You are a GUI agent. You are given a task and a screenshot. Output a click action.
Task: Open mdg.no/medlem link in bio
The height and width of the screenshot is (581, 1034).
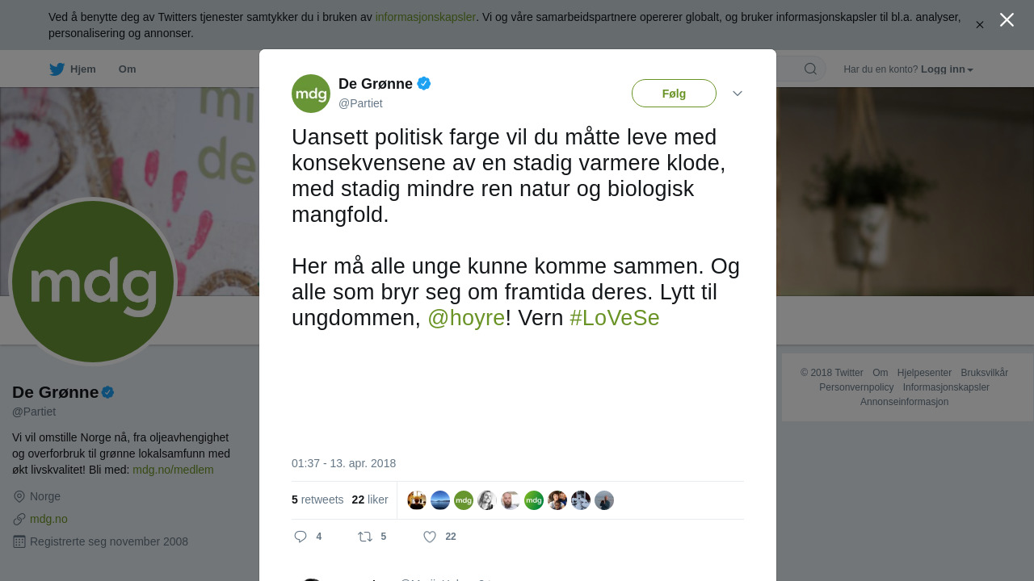pyautogui.click(x=173, y=470)
